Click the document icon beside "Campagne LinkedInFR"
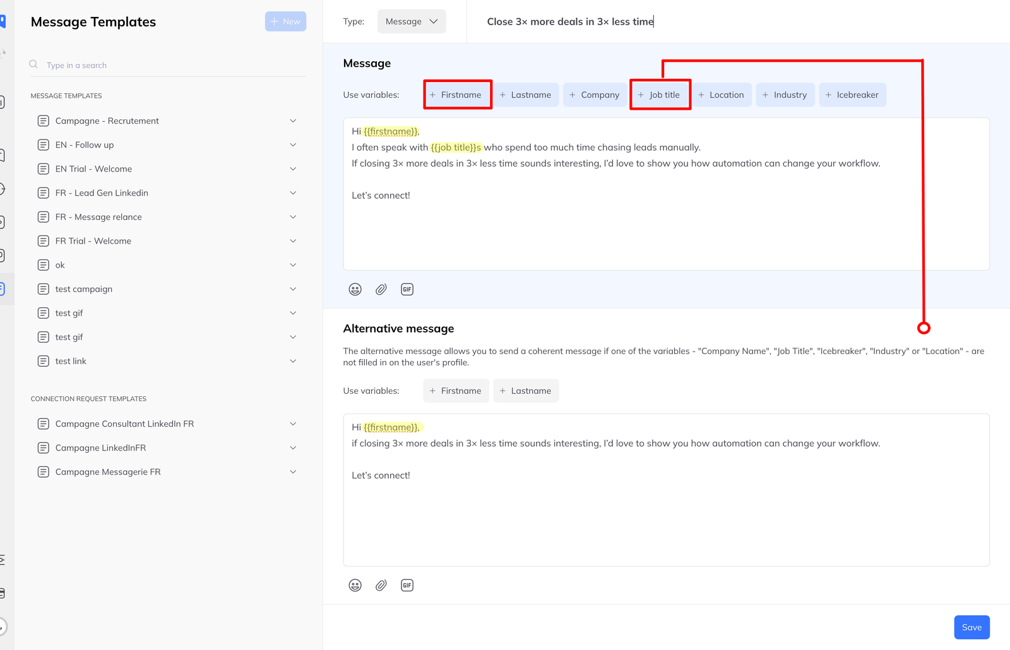 point(44,448)
